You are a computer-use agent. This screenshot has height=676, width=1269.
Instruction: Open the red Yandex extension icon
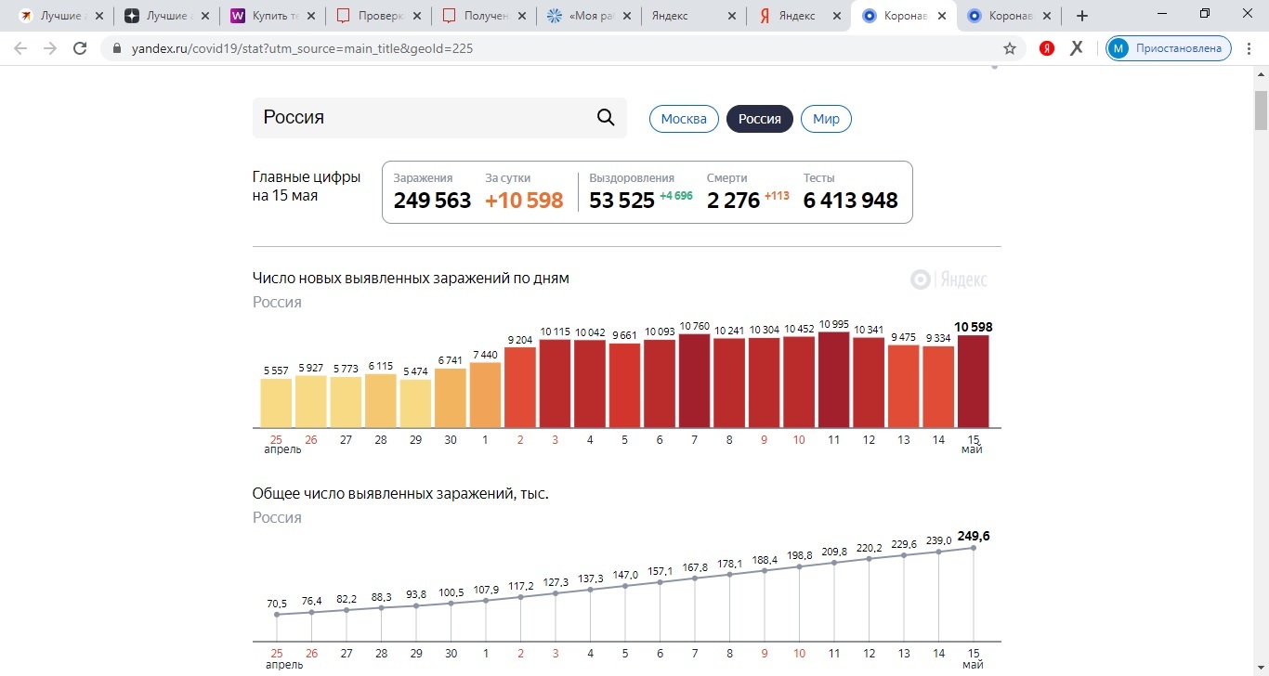click(1047, 48)
